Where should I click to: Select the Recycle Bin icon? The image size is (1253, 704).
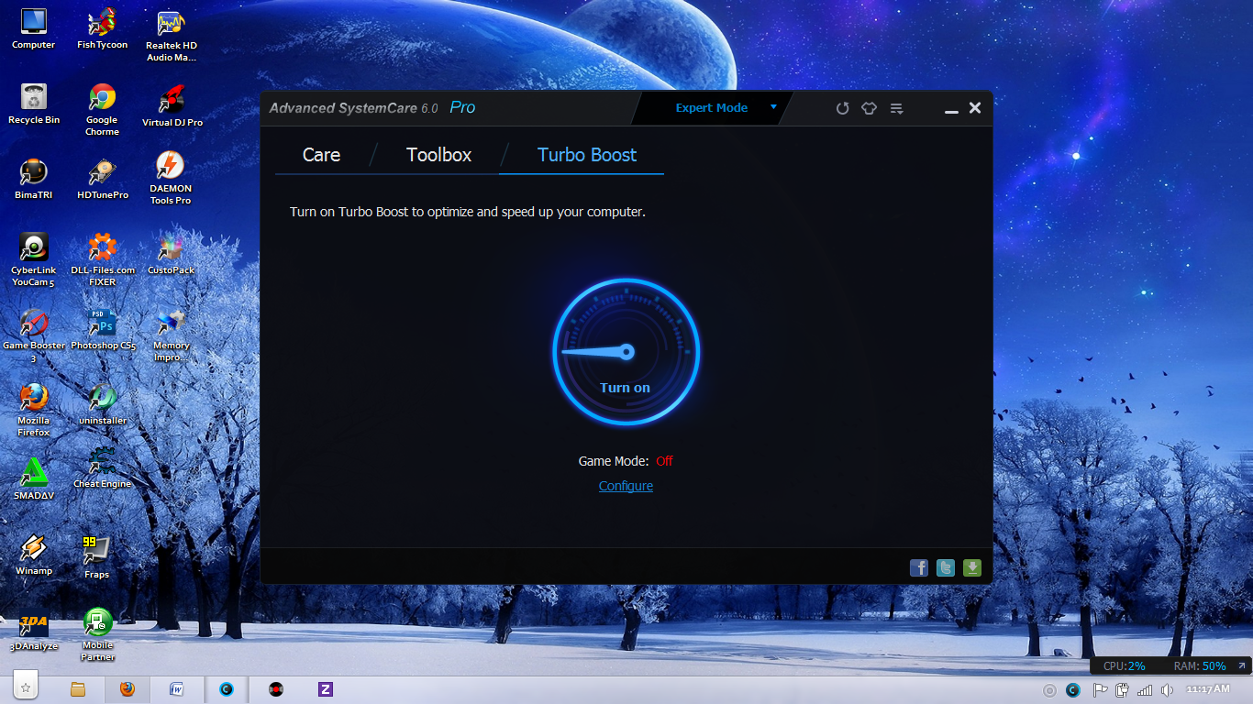(34, 104)
